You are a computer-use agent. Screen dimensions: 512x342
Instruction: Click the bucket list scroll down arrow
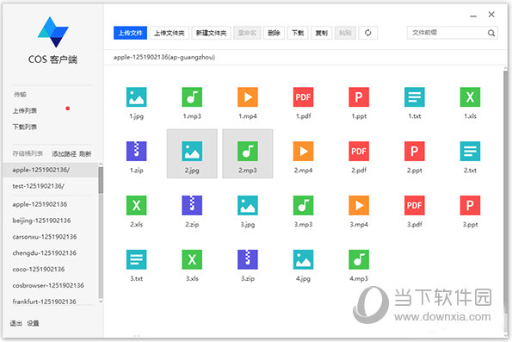point(101,302)
